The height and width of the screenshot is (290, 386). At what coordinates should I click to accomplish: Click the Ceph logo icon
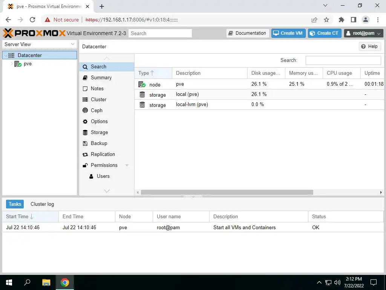tap(85, 111)
